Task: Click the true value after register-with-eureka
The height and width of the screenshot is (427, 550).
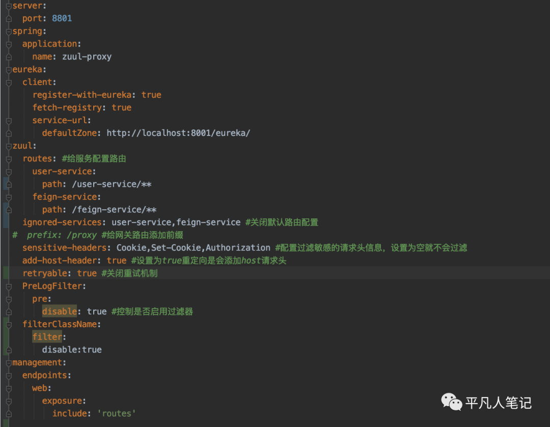Action: pos(151,95)
